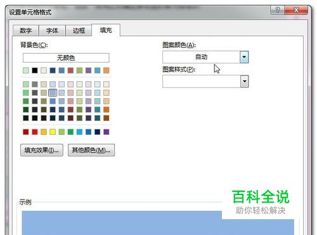Pick the red swatch in top theme row

[x=70, y=70]
